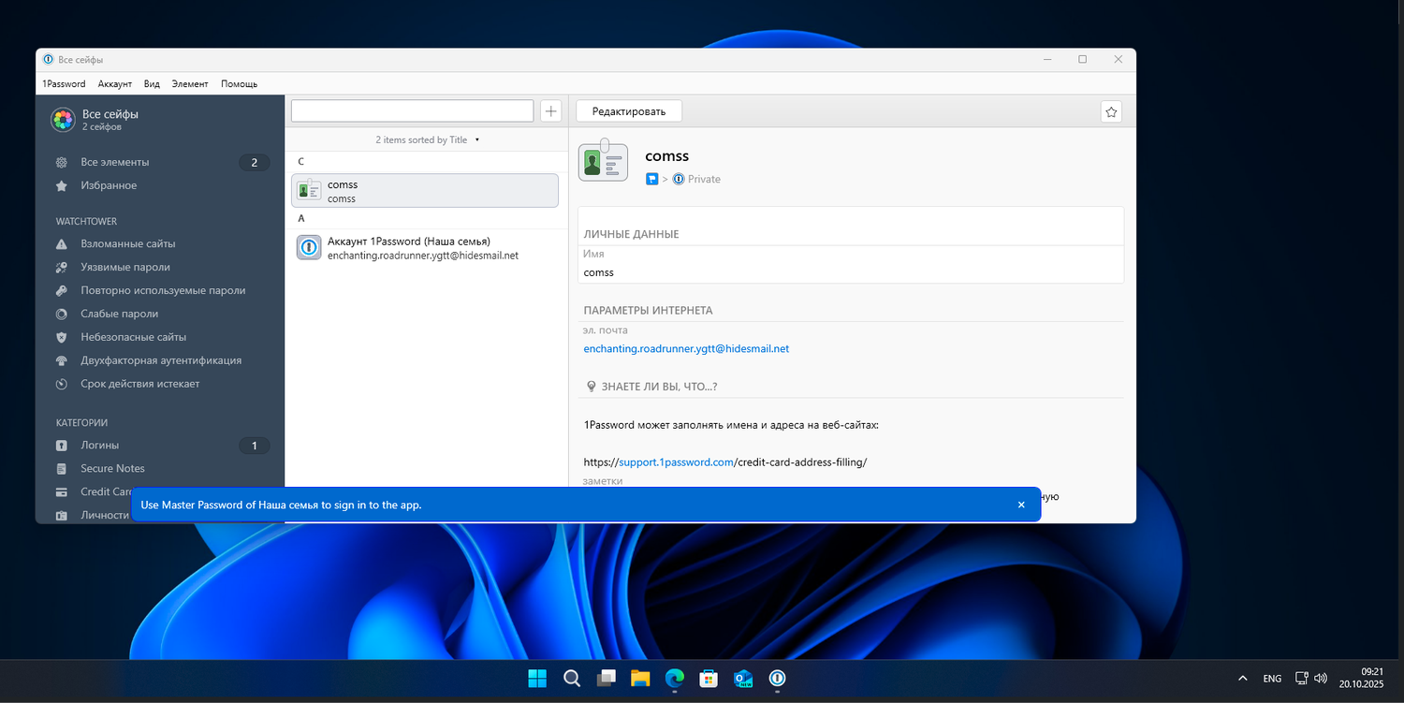
Task: Open the Элемент menu
Action: [190, 84]
